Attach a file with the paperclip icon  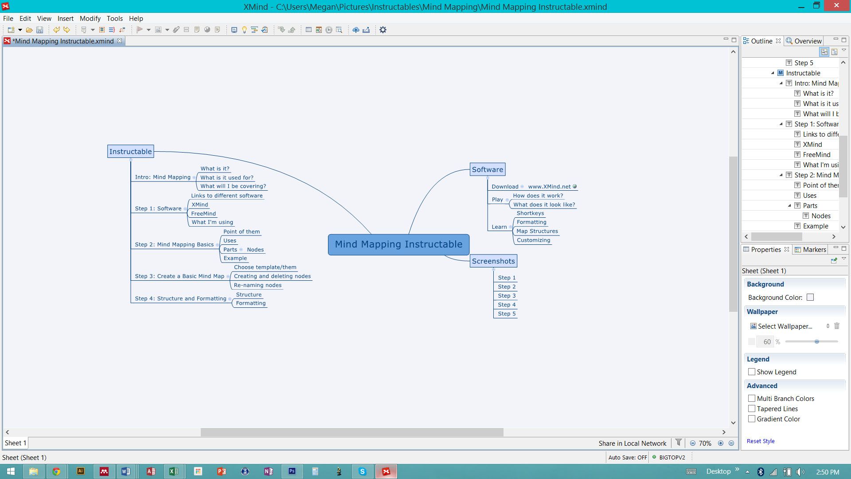(176, 30)
